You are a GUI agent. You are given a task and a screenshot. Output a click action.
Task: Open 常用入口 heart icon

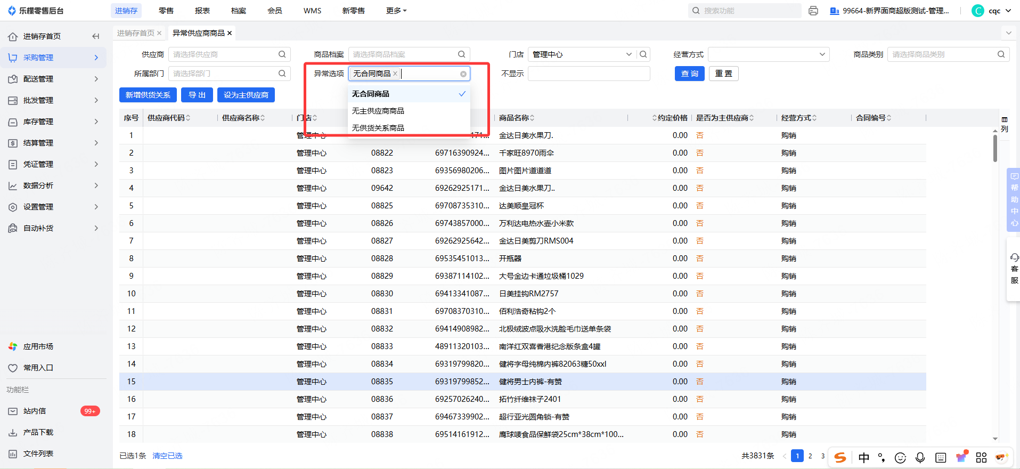coord(13,368)
